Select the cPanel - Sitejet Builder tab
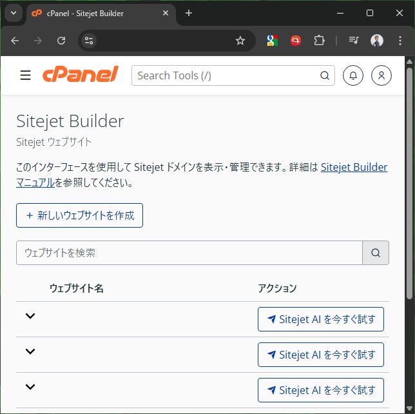Viewport: 415px width, 414px height. pos(97,13)
